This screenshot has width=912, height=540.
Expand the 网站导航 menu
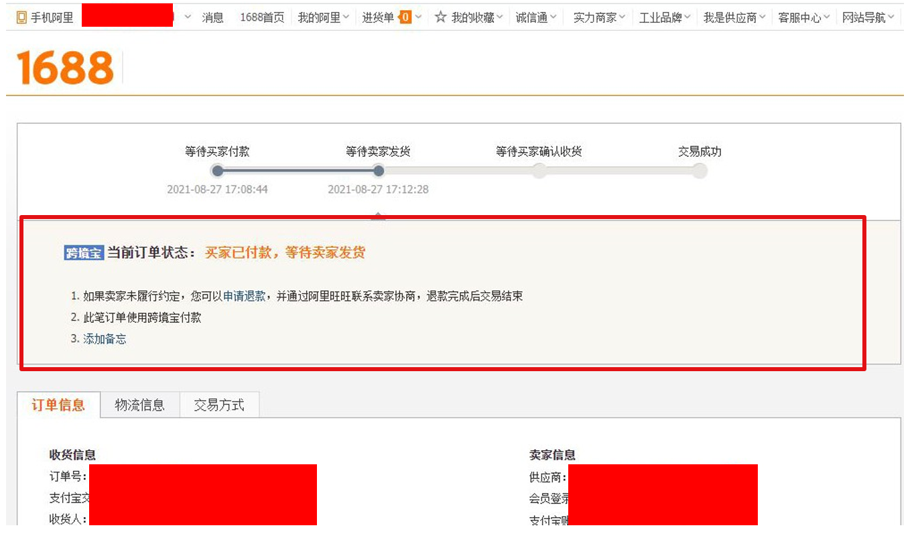[x=868, y=18]
